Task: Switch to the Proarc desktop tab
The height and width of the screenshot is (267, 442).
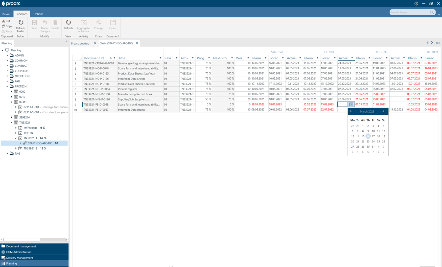Action: pos(80,43)
